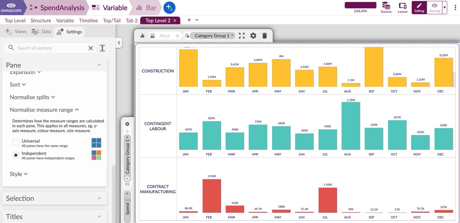The image size is (460, 223).
Task: Open the pane axis gear icon
Action: tap(128, 124)
